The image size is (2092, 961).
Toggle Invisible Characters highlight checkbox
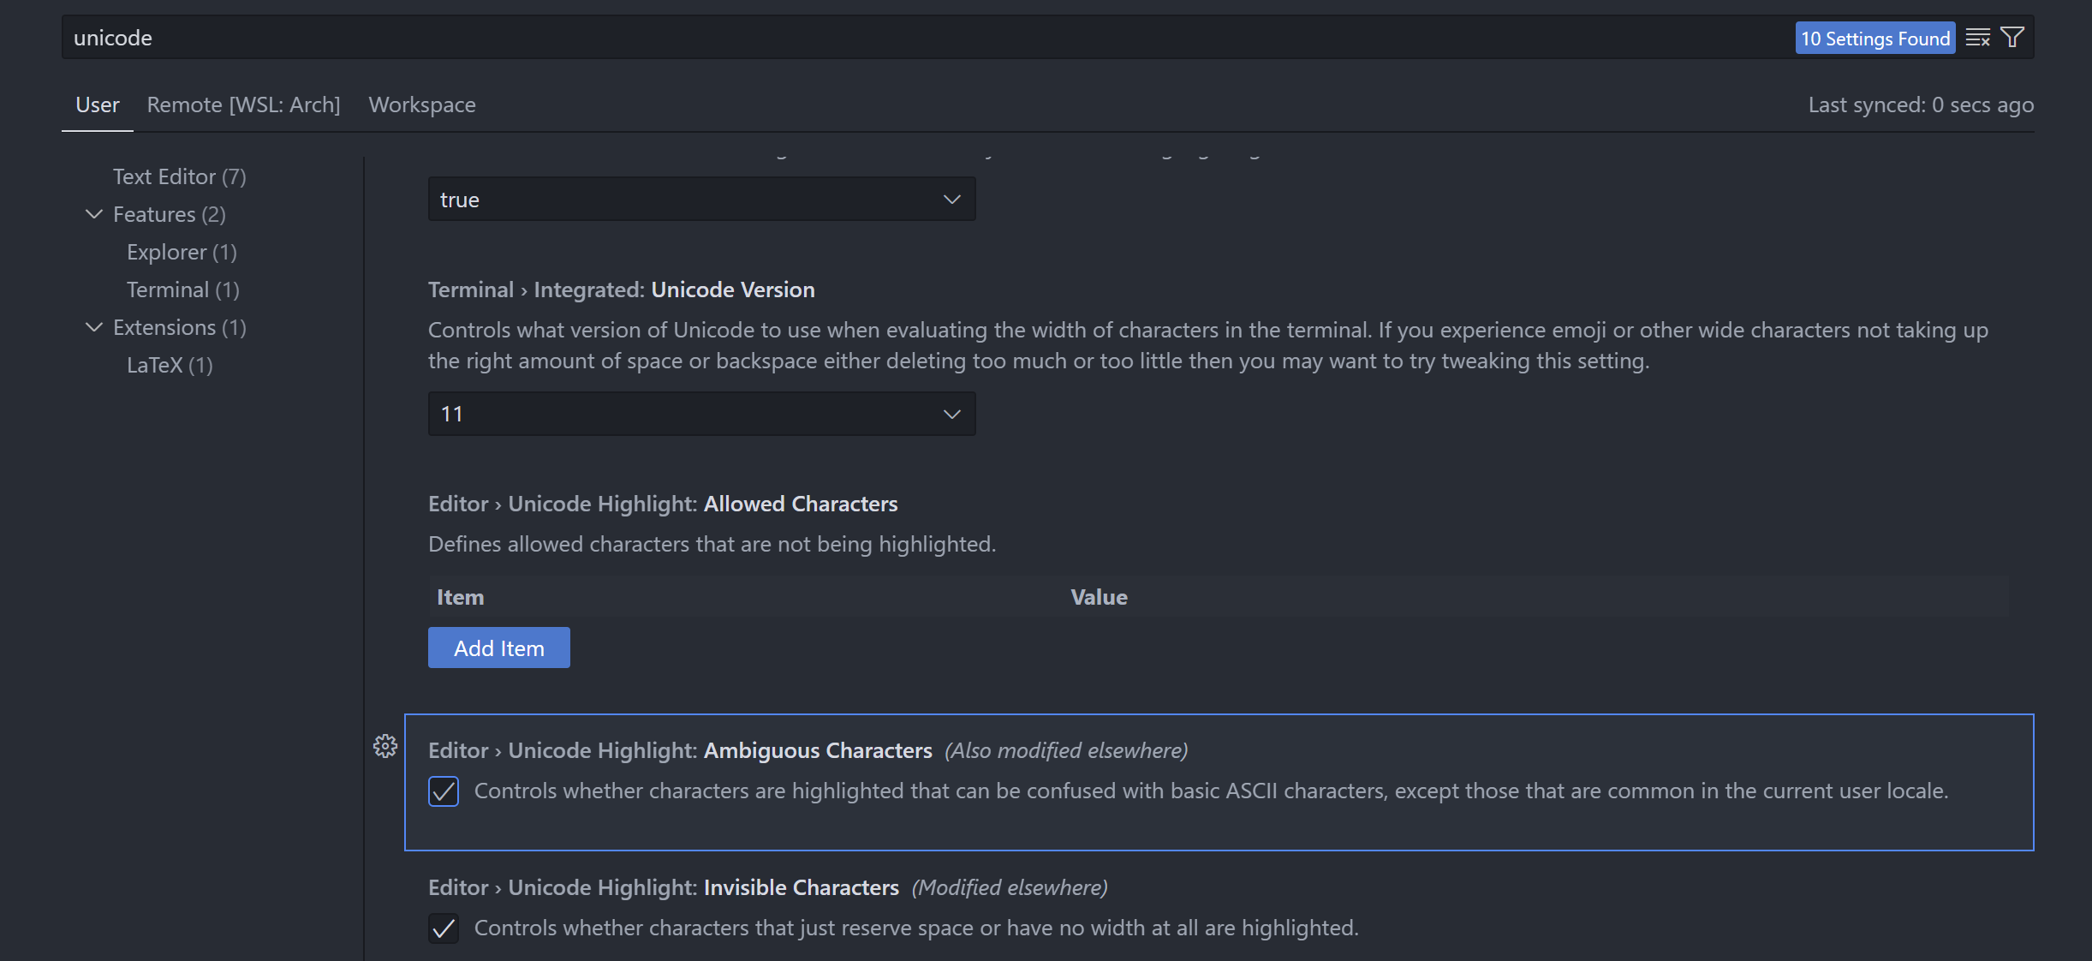pos(444,928)
